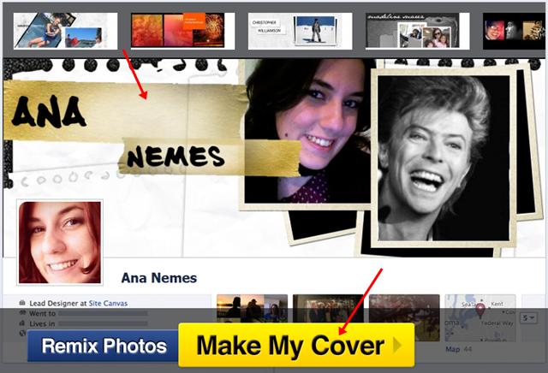Click the dark-haired woman cover photo
The image size is (548, 373).
(307, 133)
